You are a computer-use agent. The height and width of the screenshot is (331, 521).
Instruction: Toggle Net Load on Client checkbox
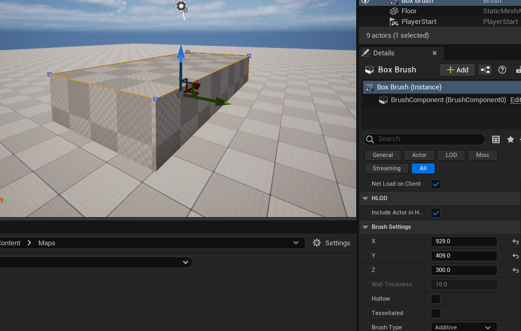435,184
